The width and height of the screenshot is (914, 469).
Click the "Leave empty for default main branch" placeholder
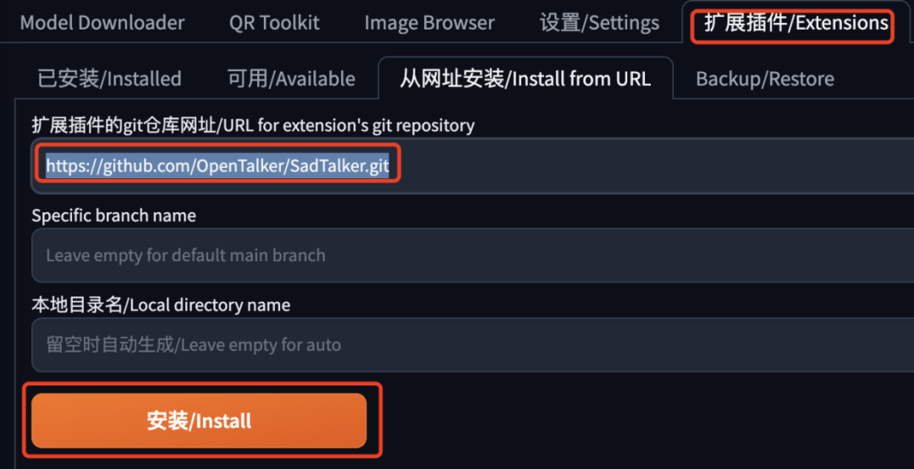(x=185, y=255)
